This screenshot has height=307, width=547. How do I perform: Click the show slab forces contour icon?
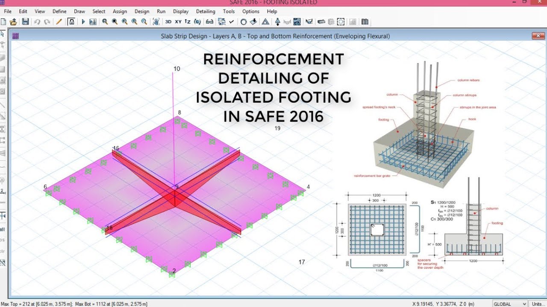pyautogui.click(x=297, y=22)
